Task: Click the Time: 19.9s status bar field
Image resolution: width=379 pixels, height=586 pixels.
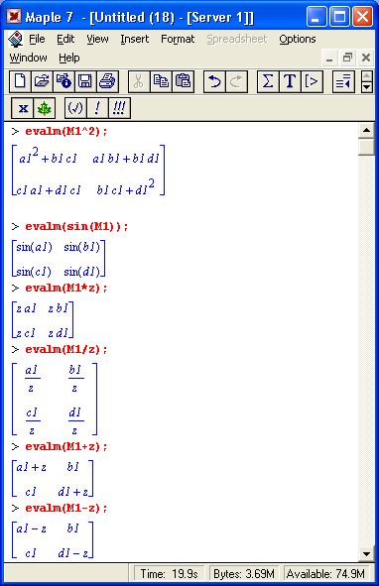Action: [x=169, y=574]
